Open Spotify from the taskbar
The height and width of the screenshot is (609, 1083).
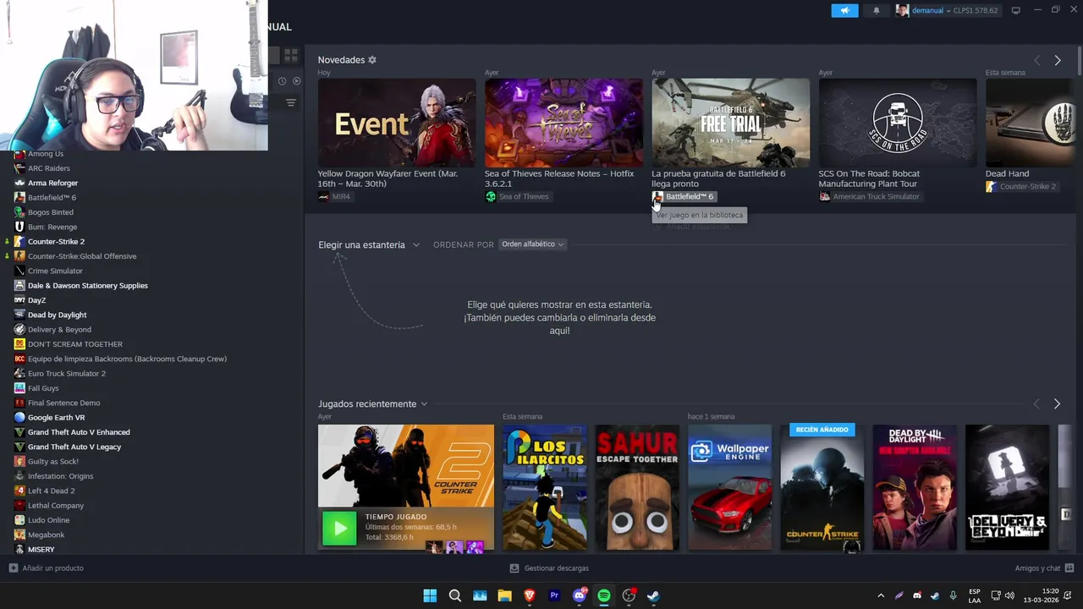[x=603, y=595]
